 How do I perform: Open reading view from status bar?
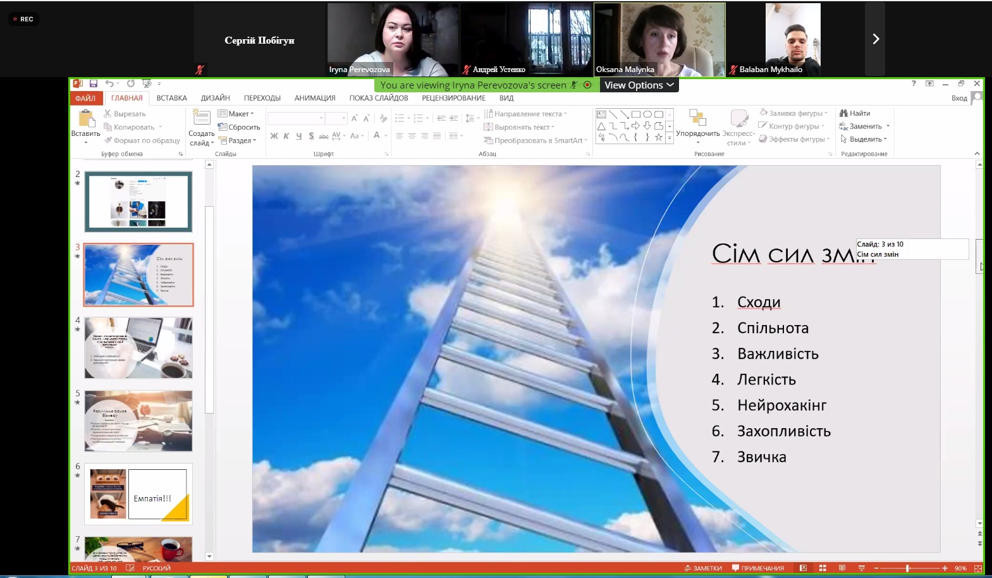point(842,568)
